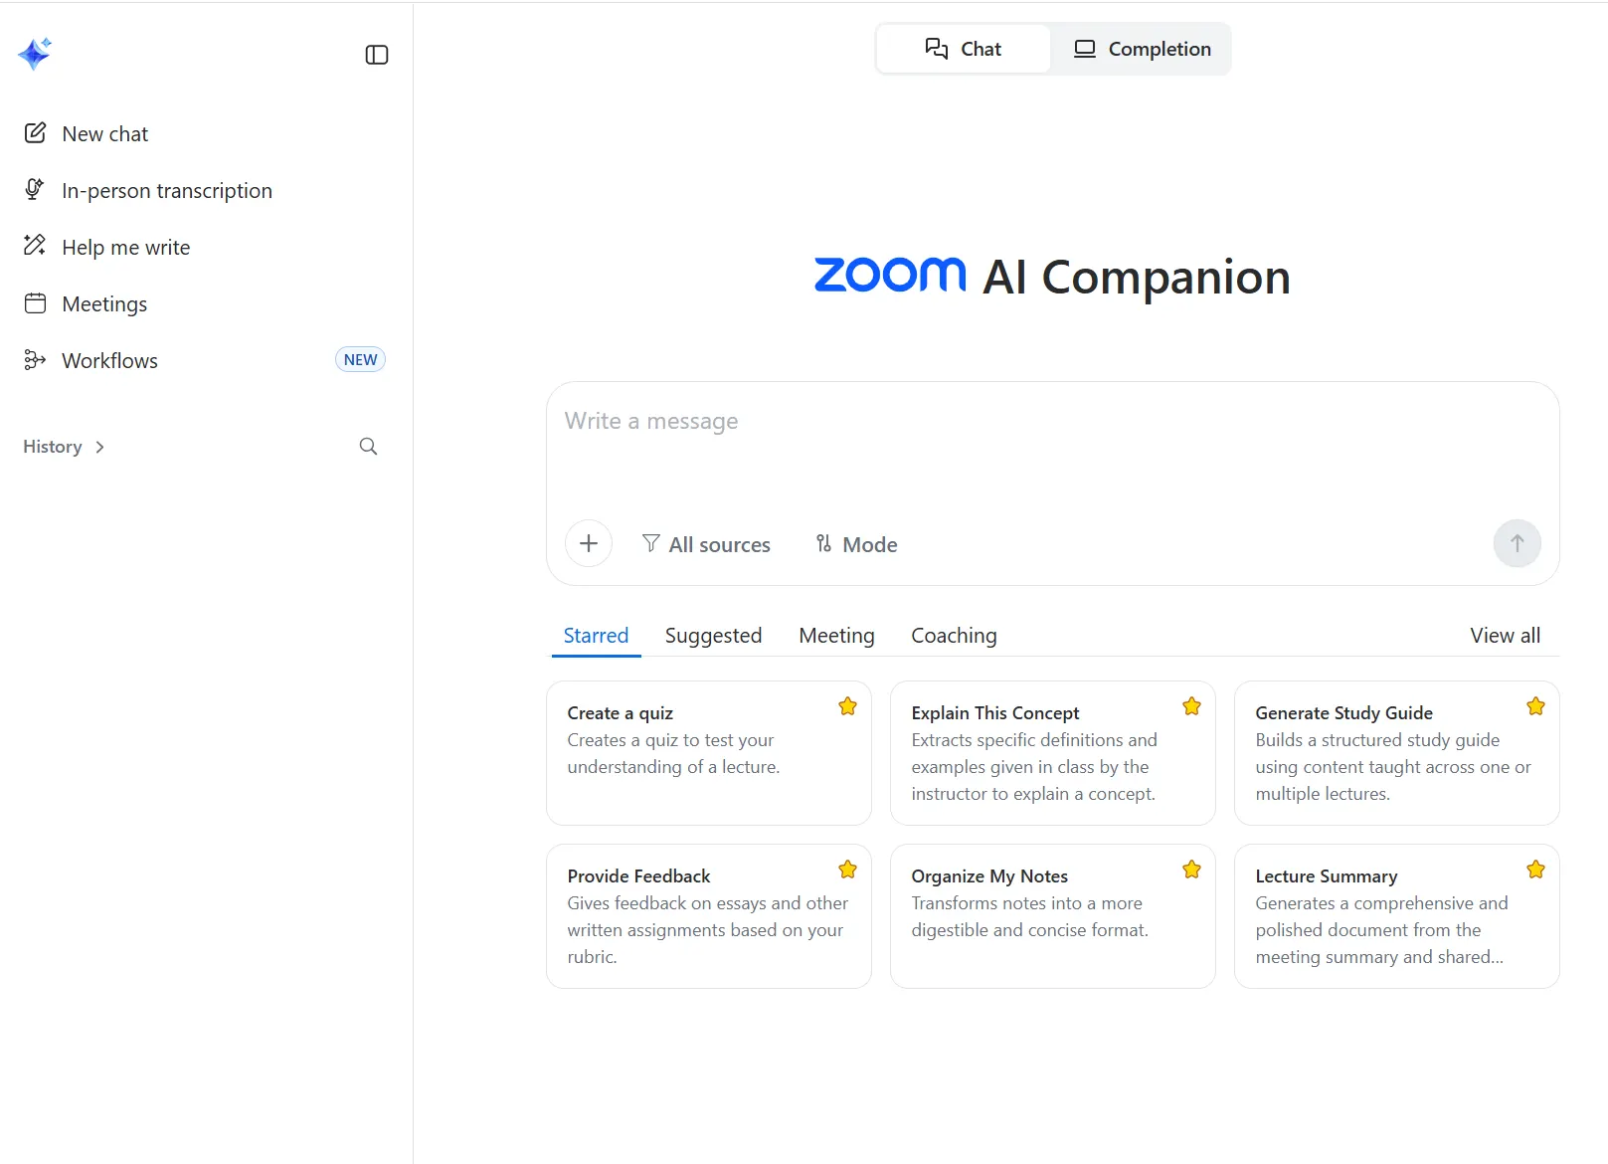Switch to the Chat tab
The image size is (1608, 1164).
coord(964,49)
